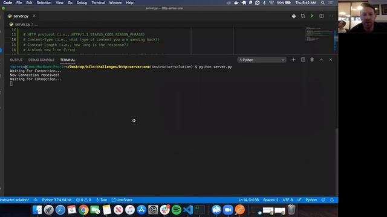The width and height of the screenshot is (387, 217).
Task: Open Calendar from the dock
Action: click(x=72, y=210)
